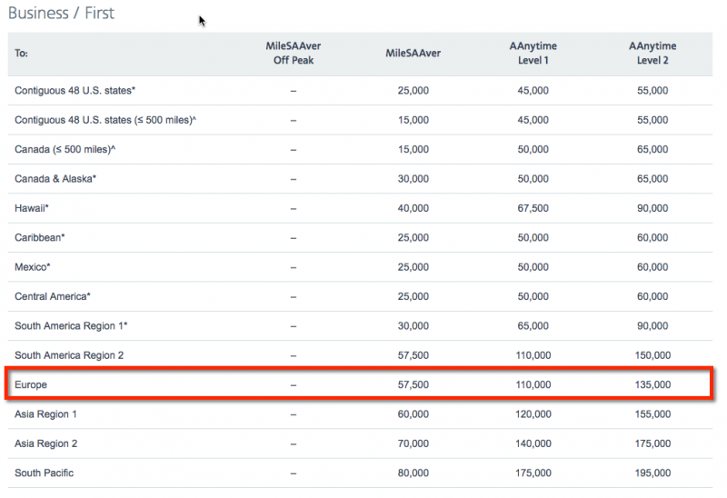Click the To: column header
This screenshot has width=727, height=498.
click(21, 54)
